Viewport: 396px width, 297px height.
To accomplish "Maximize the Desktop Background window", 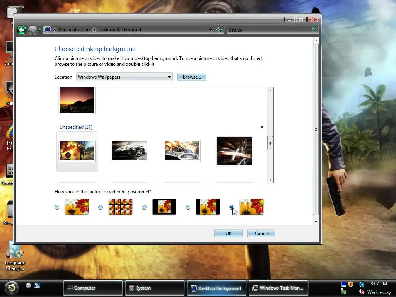I will [301, 19].
